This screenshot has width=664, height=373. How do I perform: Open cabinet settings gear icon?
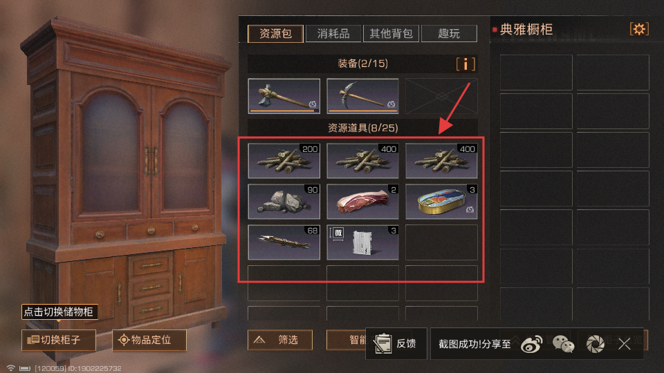pos(639,29)
